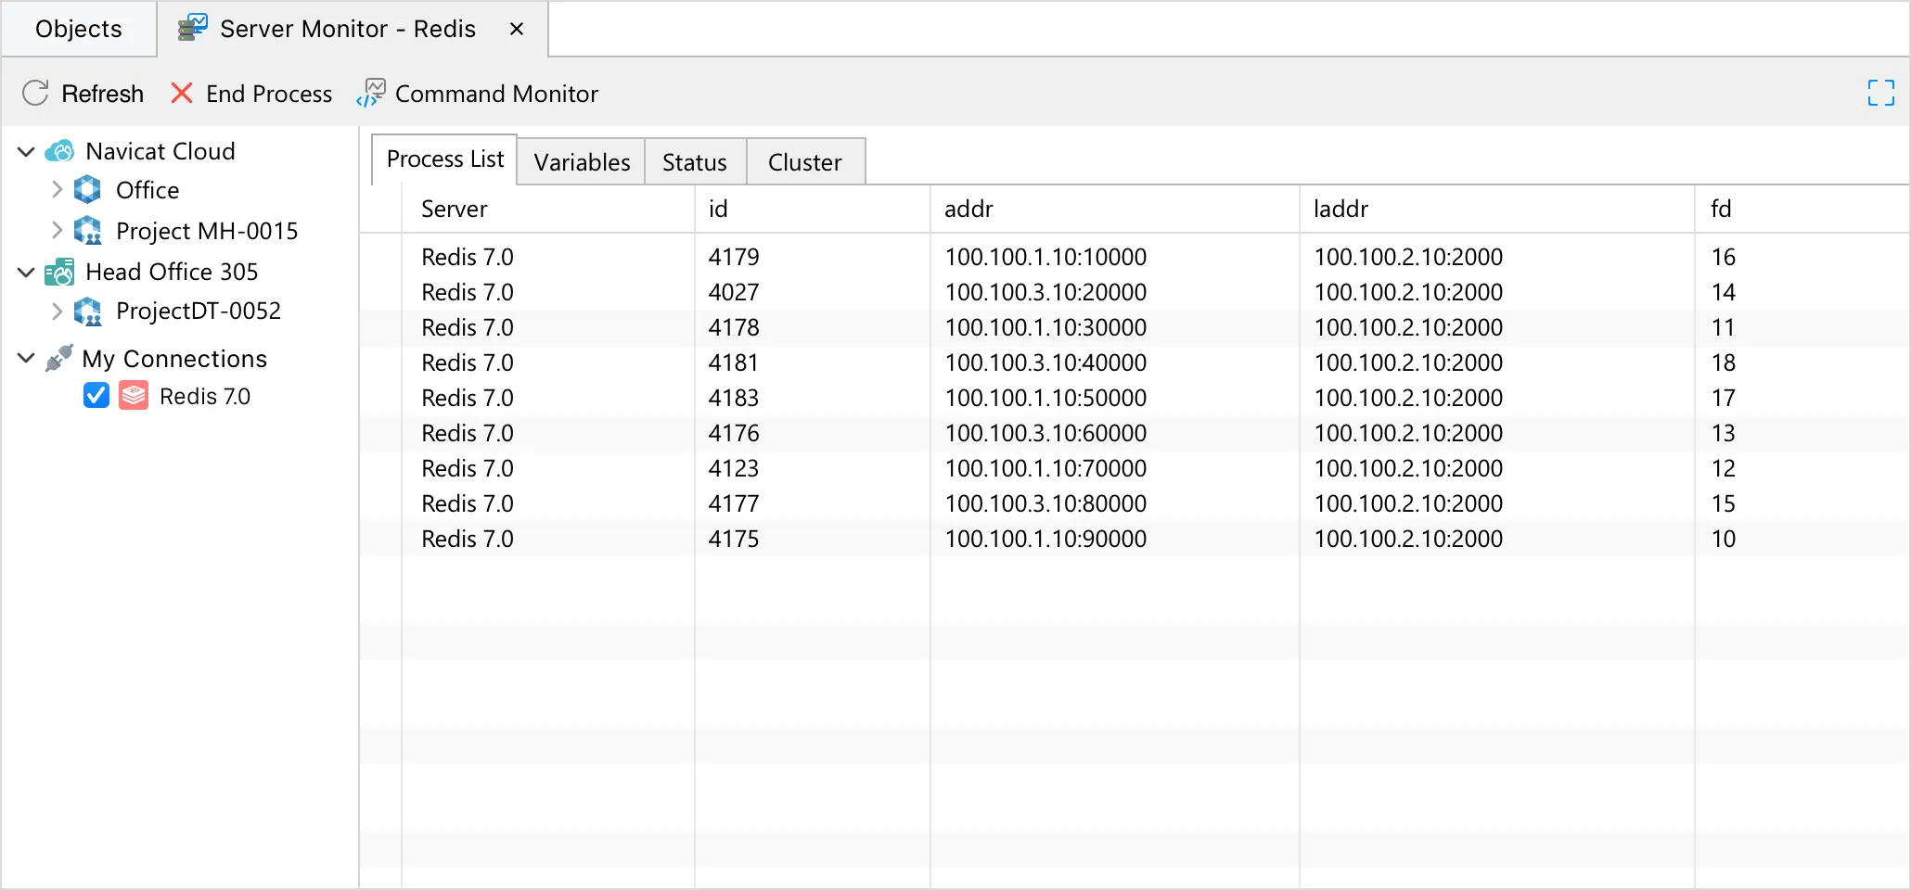Click addr cell 100.100.3.10:80000
Screen dimensions: 1911x890
pos(1045,503)
